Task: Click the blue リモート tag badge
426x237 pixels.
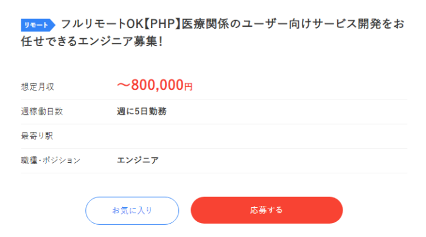Action: [x=38, y=25]
